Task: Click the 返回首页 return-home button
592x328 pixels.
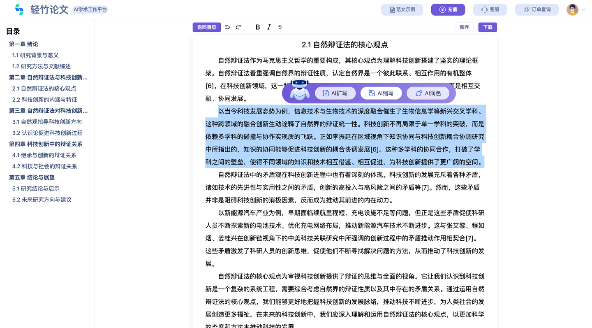Action: pos(207,27)
